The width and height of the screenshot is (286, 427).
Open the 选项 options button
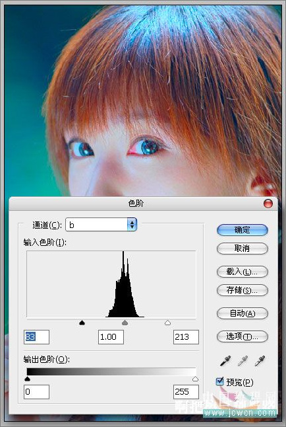[x=243, y=337]
